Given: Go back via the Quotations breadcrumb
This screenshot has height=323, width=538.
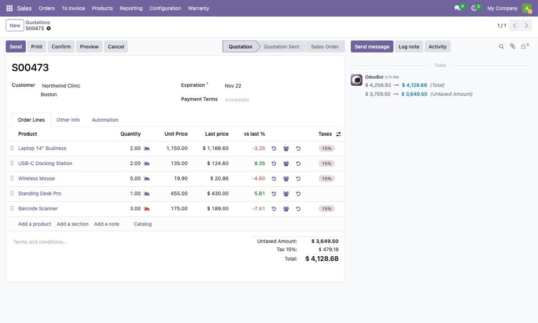Looking at the screenshot, I should pyautogui.click(x=38, y=22).
